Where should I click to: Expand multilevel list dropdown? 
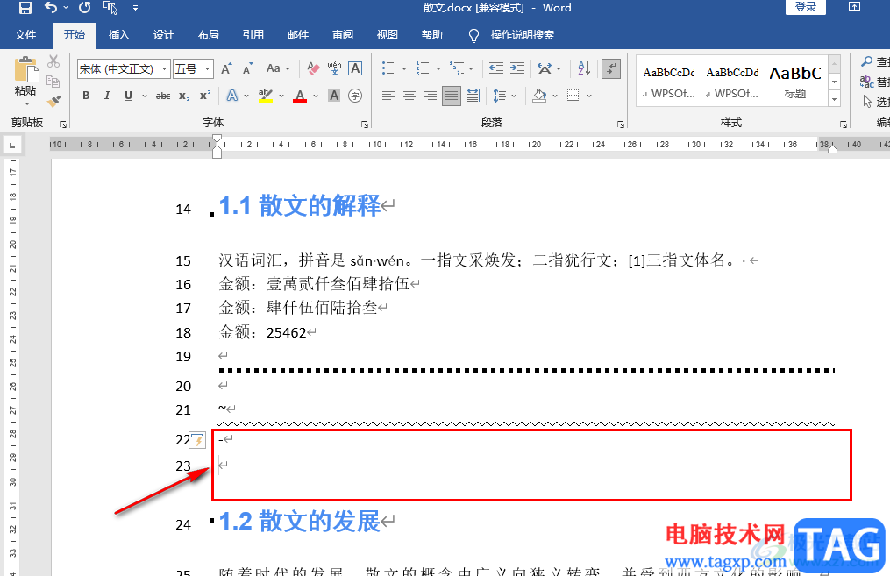[x=471, y=68]
